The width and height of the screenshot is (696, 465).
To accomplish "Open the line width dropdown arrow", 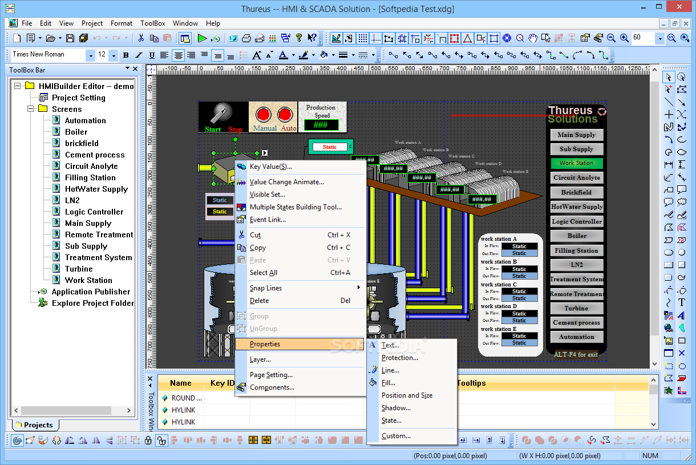I will (353, 55).
